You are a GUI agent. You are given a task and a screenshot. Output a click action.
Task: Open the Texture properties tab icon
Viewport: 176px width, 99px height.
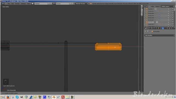(169, 28)
